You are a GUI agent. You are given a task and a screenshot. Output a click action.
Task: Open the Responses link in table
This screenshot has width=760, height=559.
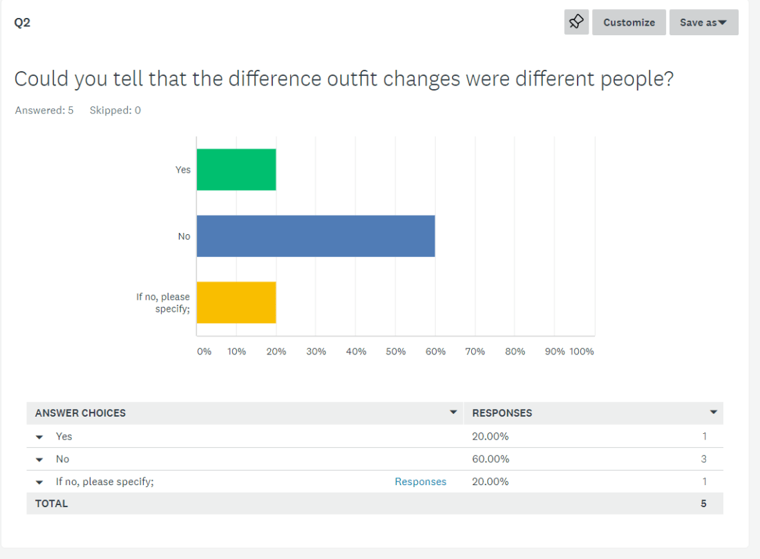[420, 482]
